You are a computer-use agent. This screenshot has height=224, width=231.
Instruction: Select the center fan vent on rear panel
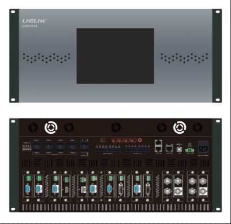click(x=116, y=127)
